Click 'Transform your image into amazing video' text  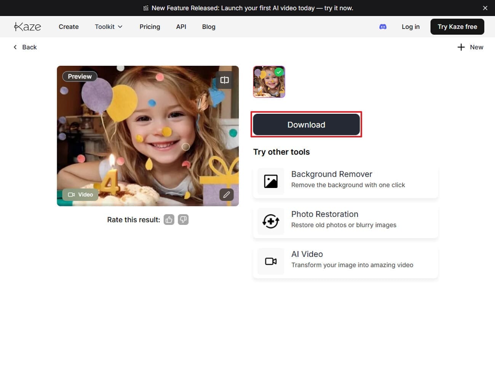pyautogui.click(x=352, y=265)
